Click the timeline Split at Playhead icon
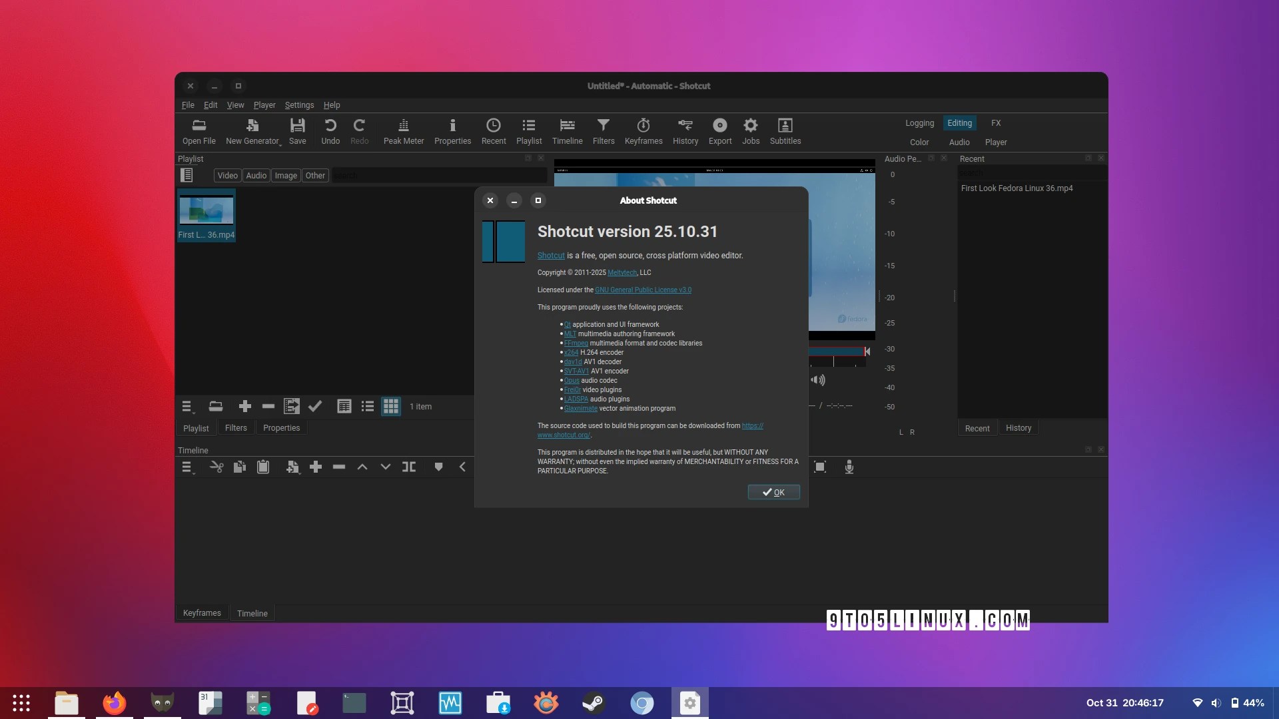 pyautogui.click(x=409, y=467)
